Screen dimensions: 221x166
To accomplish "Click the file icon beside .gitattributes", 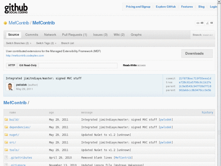I will point(6,157).
